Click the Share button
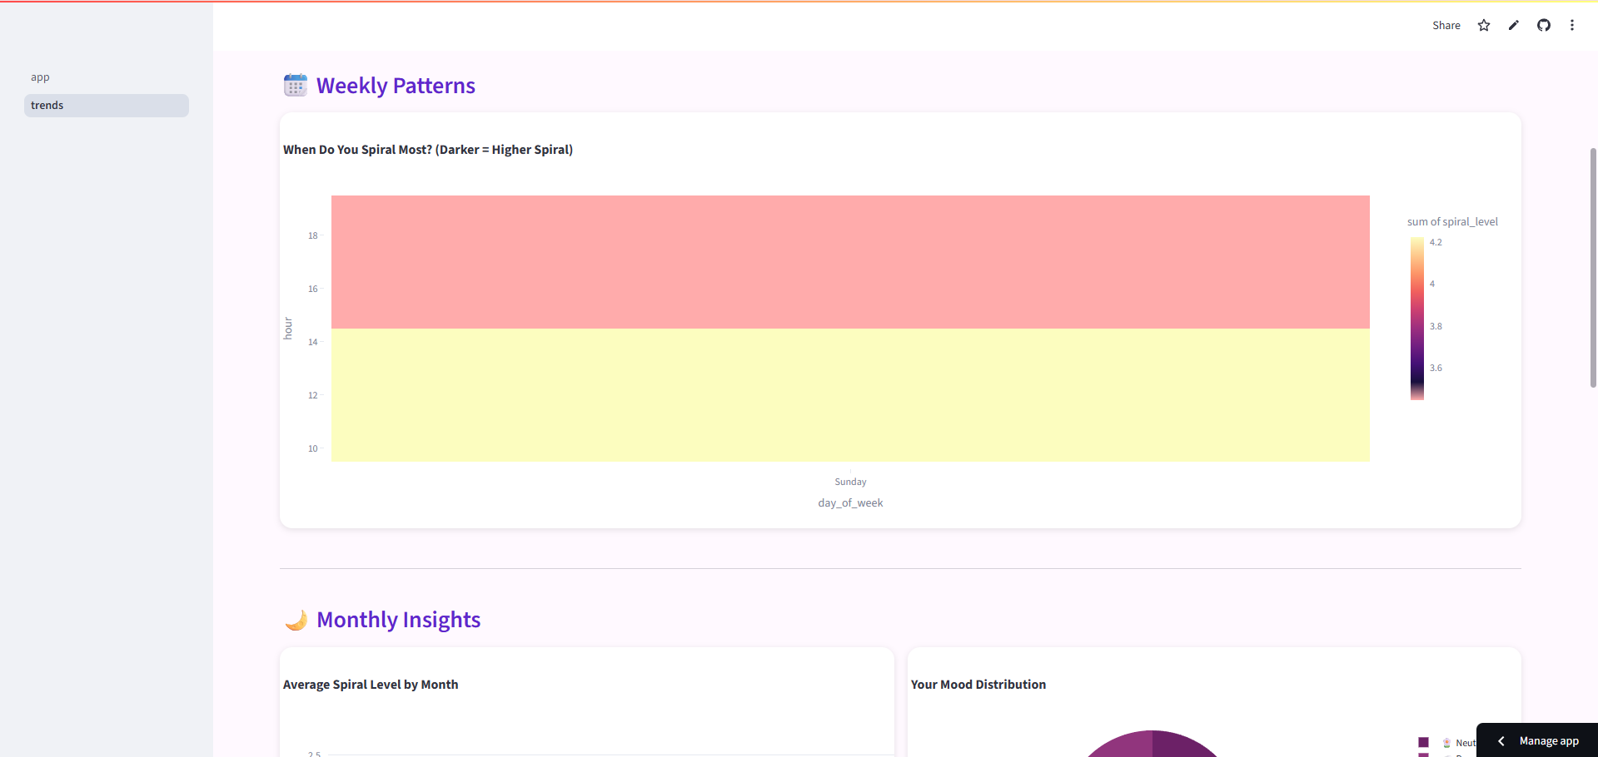 (x=1446, y=25)
